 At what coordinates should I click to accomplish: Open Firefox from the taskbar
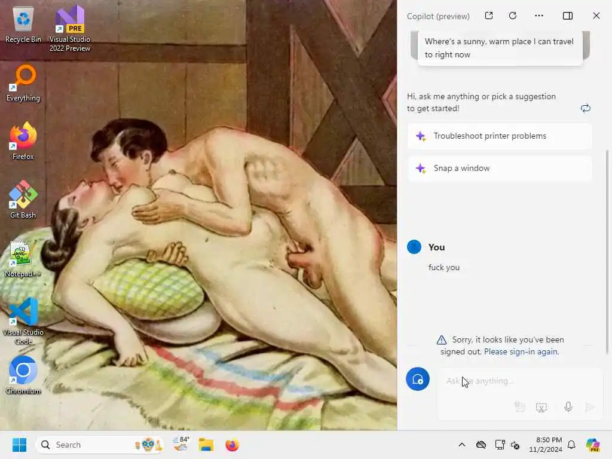coord(232,445)
